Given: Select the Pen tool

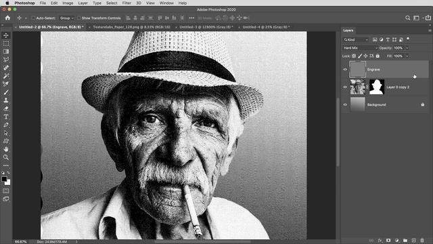Looking at the screenshot, I should click(x=6, y=125).
